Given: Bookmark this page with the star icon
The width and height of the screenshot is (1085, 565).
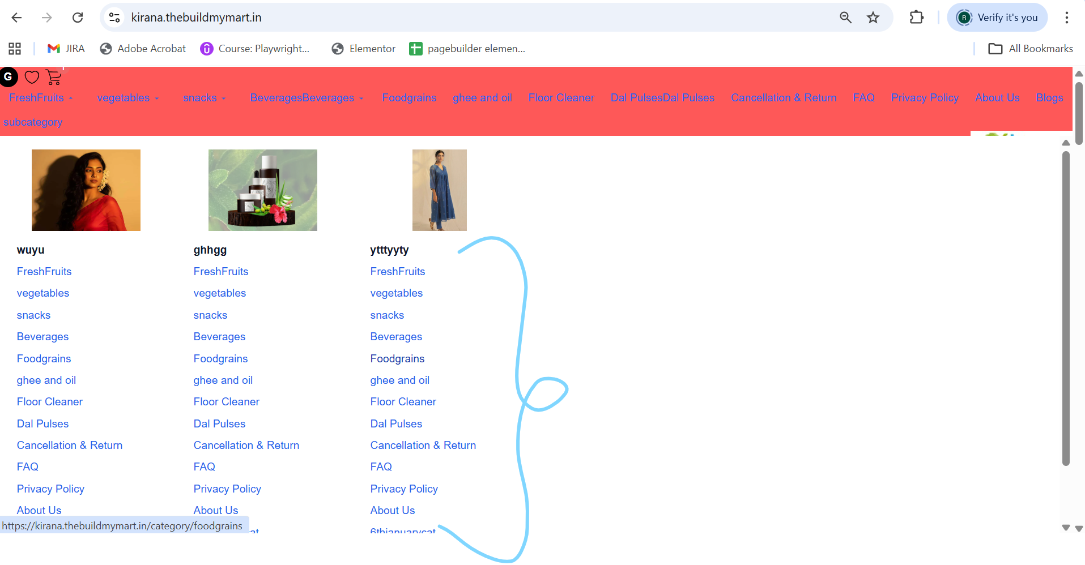Looking at the screenshot, I should (x=873, y=18).
